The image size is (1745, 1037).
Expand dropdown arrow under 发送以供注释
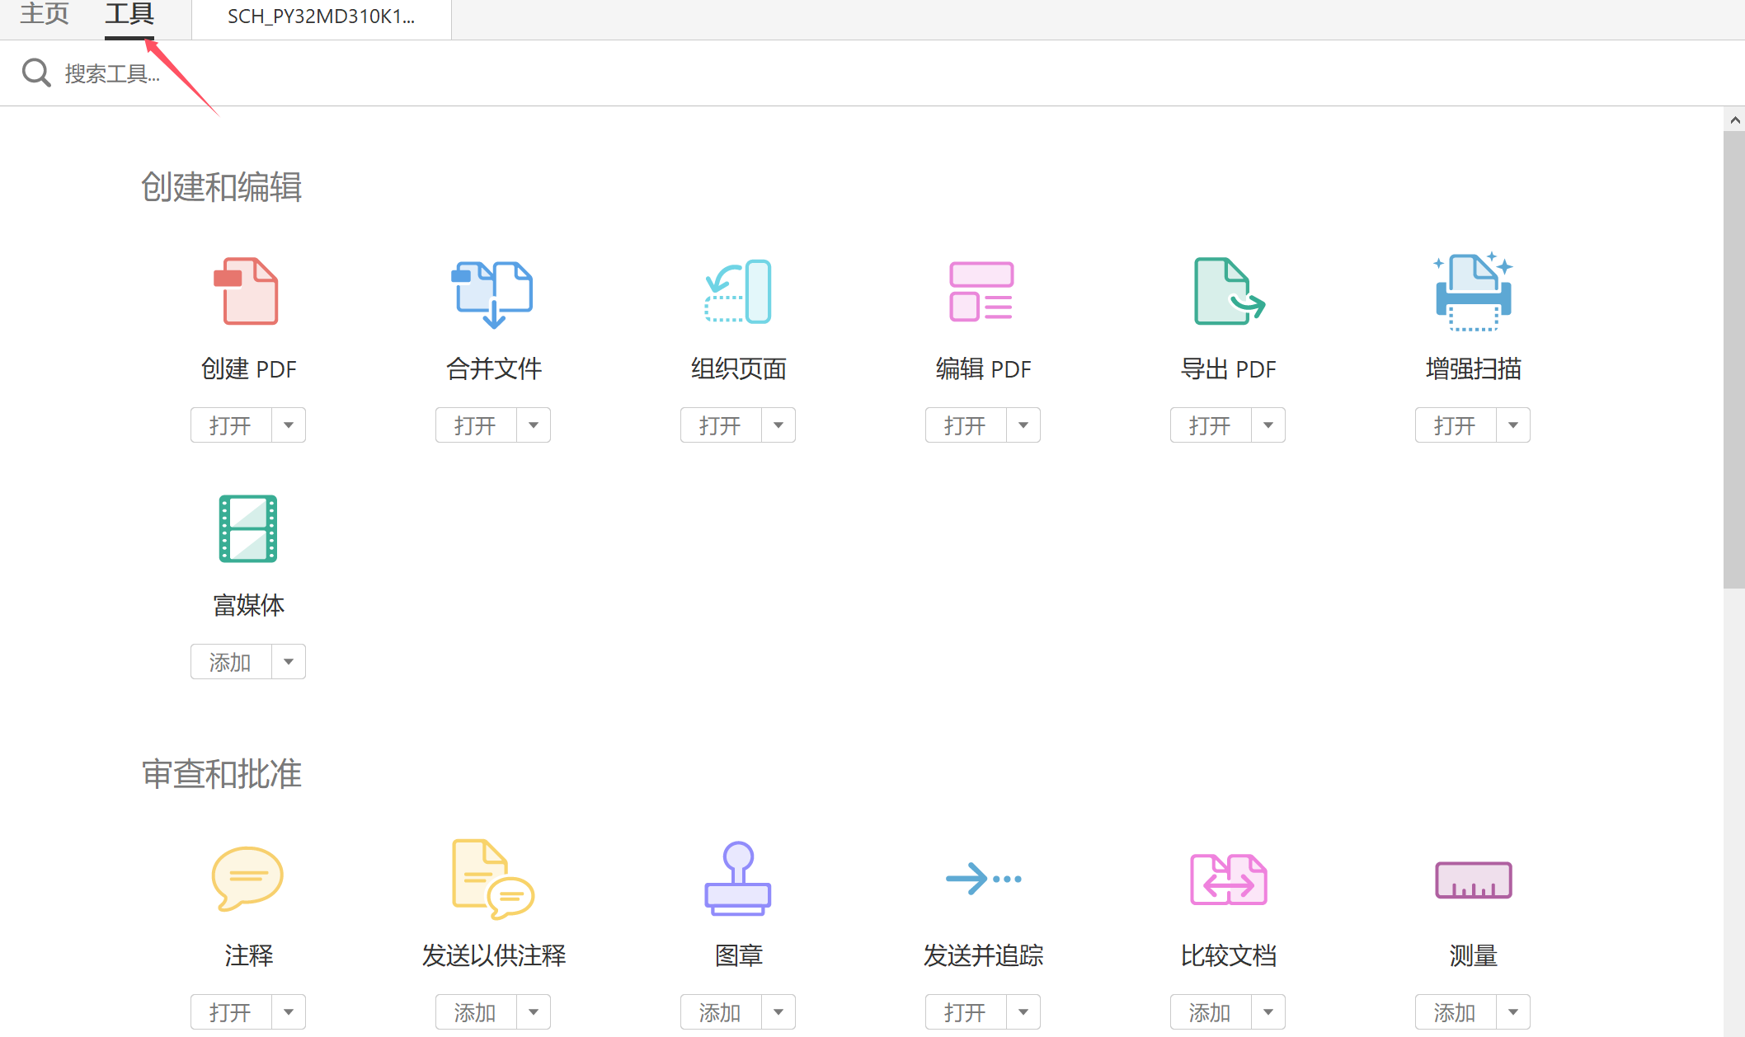[x=534, y=1012]
